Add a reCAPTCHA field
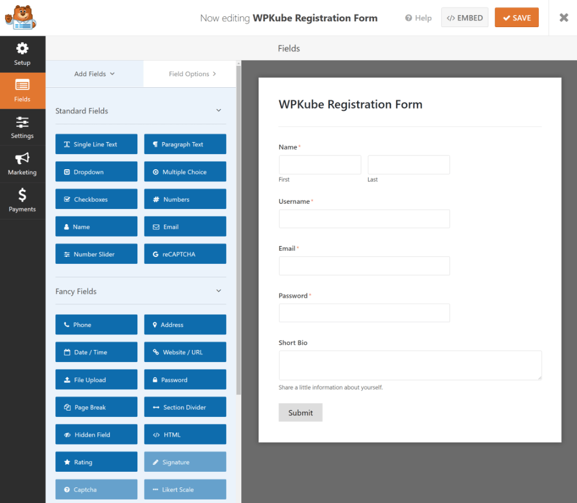The width and height of the screenshot is (577, 503). click(x=185, y=254)
